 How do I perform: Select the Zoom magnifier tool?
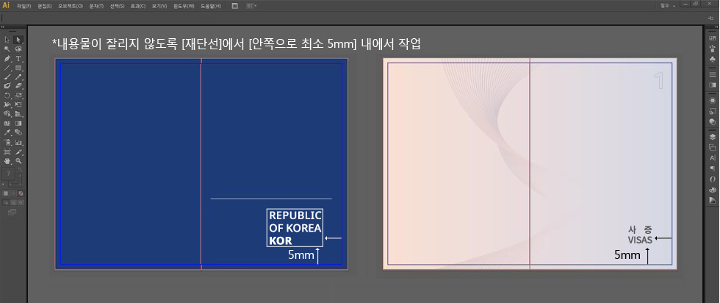[x=18, y=161]
